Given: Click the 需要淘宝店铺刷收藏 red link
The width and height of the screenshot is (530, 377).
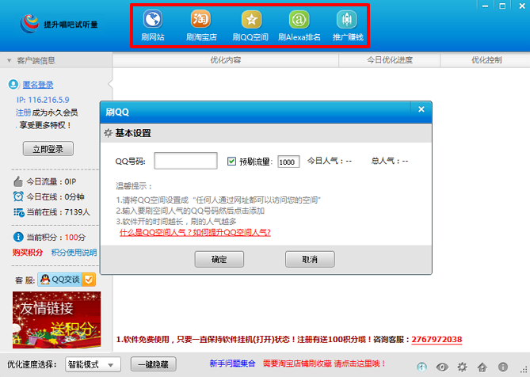Looking at the screenshot, I should pos(324,364).
